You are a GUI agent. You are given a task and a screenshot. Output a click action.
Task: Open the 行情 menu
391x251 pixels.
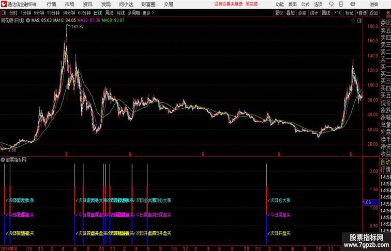click(x=51, y=4)
